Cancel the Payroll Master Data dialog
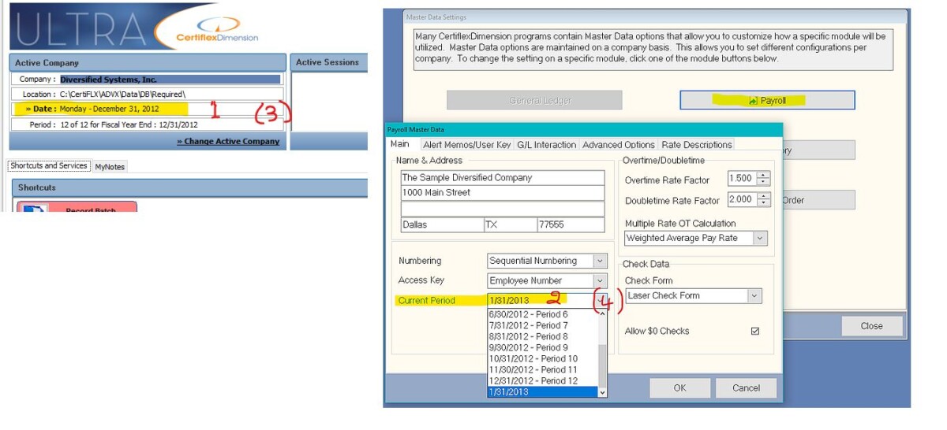Viewport: 947px width, 430px height. (746, 387)
